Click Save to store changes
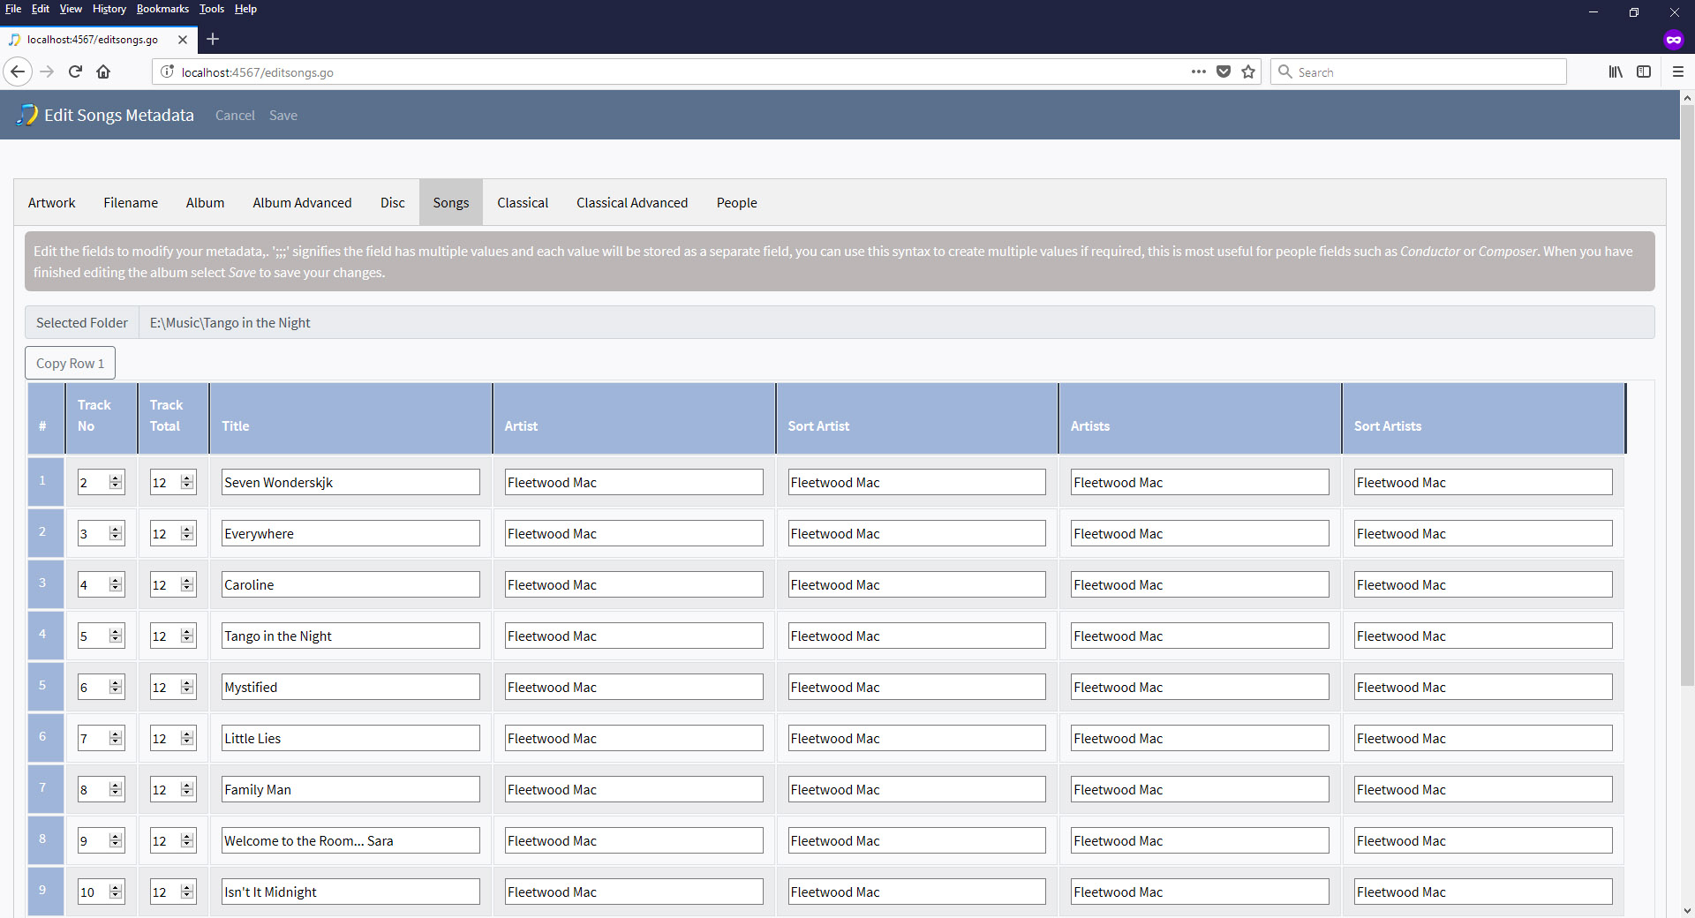 pos(283,116)
